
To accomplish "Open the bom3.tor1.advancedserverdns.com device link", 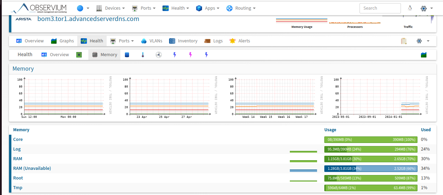I will (88, 19).
